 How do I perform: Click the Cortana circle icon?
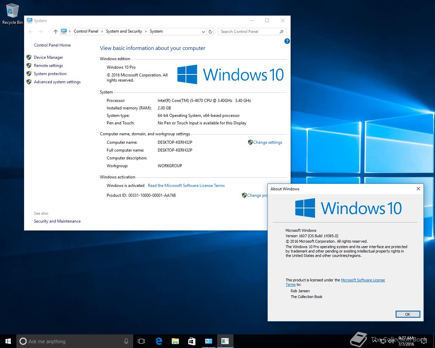(x=23, y=341)
